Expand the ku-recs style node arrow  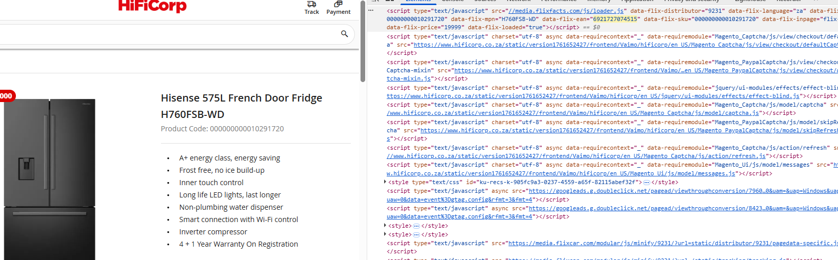pyautogui.click(x=385, y=182)
